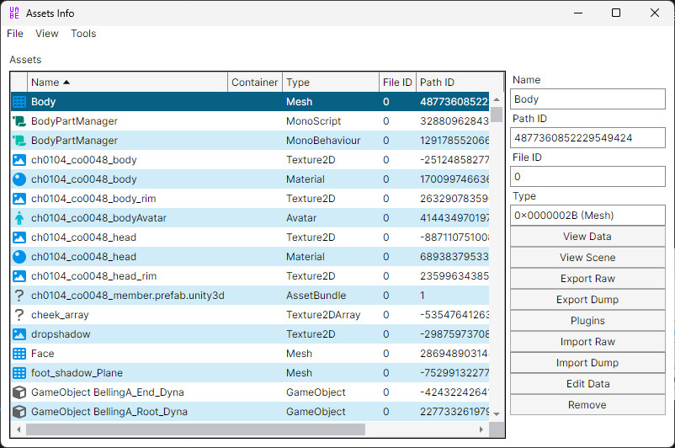Click the Avatar icon for ch0104_co0048_bodyAvatar
The image size is (675, 448).
pos(19,218)
